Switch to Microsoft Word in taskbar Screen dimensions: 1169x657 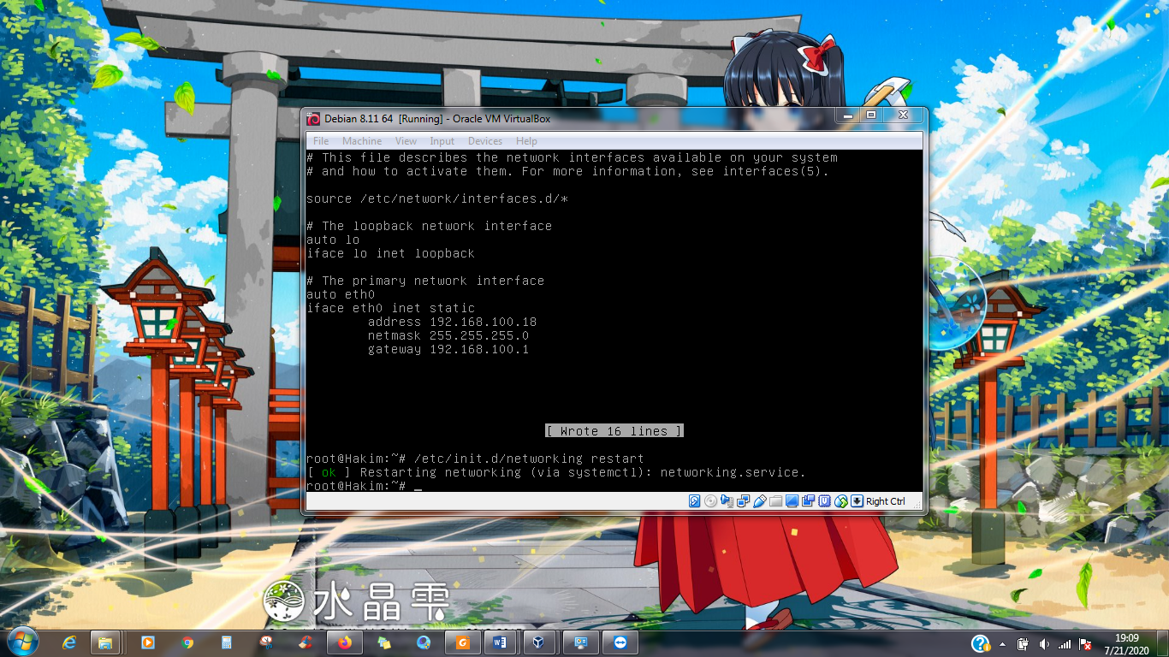point(500,642)
